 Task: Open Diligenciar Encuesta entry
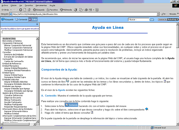pyautogui.click(x=13, y=98)
